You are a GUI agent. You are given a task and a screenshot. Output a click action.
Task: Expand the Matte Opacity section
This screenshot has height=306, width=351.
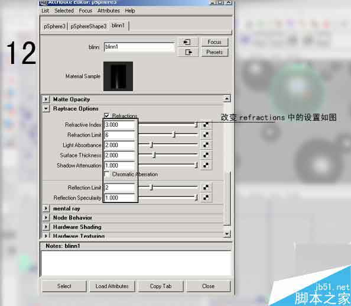pos(46,99)
